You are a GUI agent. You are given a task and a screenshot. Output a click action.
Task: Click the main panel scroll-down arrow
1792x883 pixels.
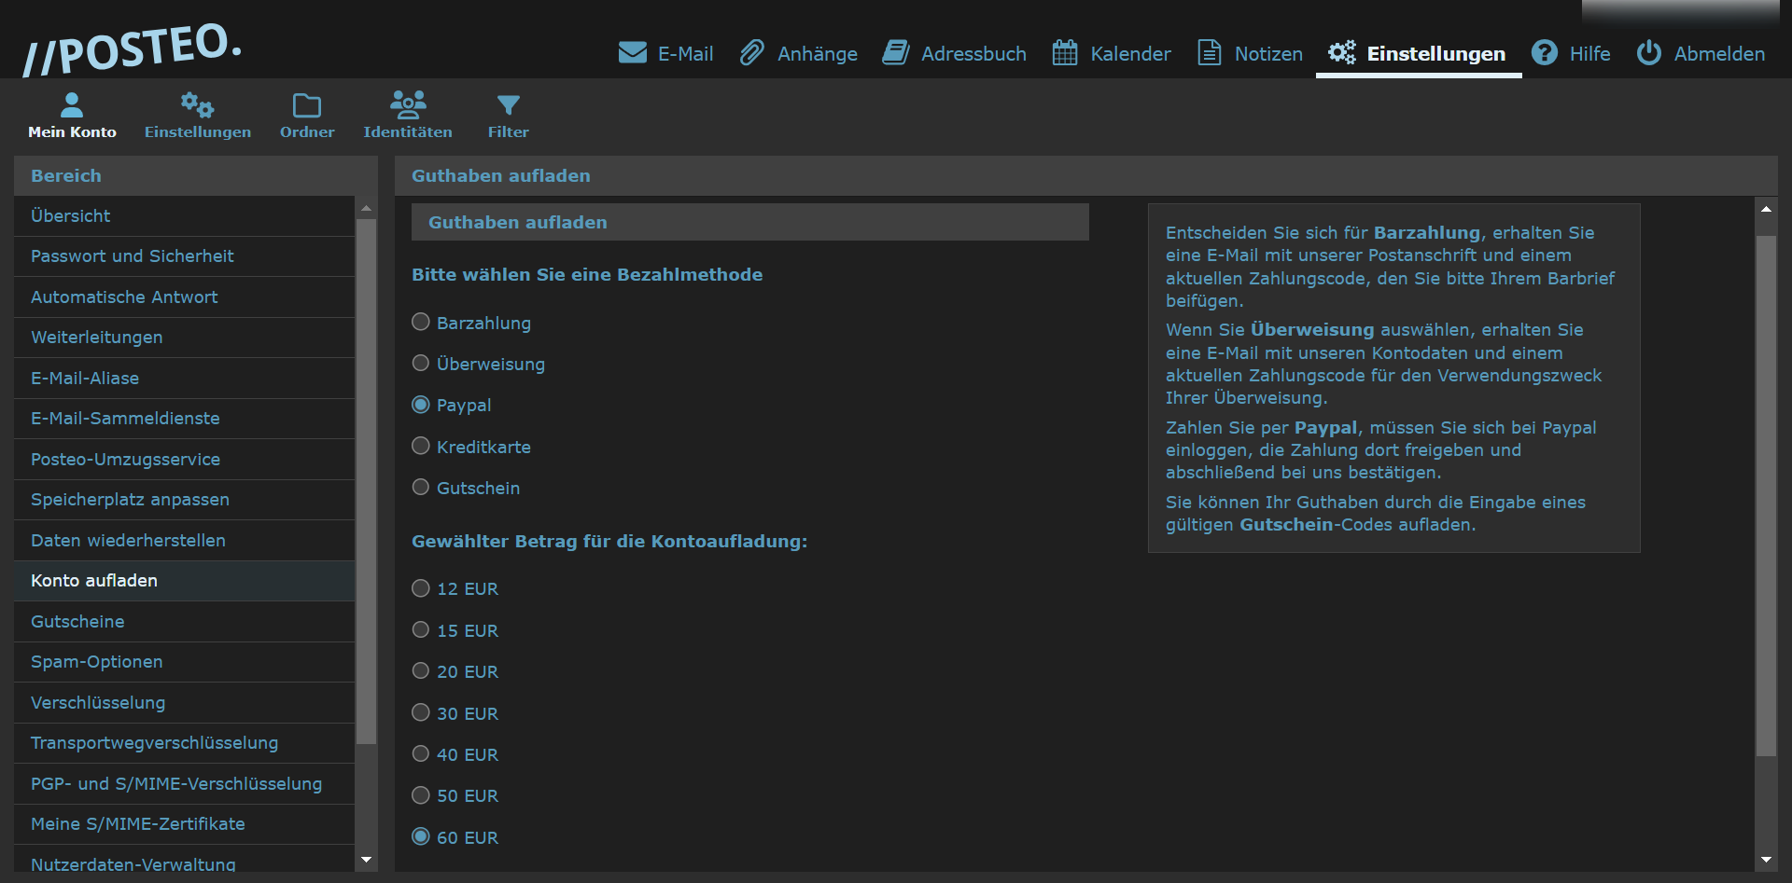pyautogui.click(x=1766, y=860)
